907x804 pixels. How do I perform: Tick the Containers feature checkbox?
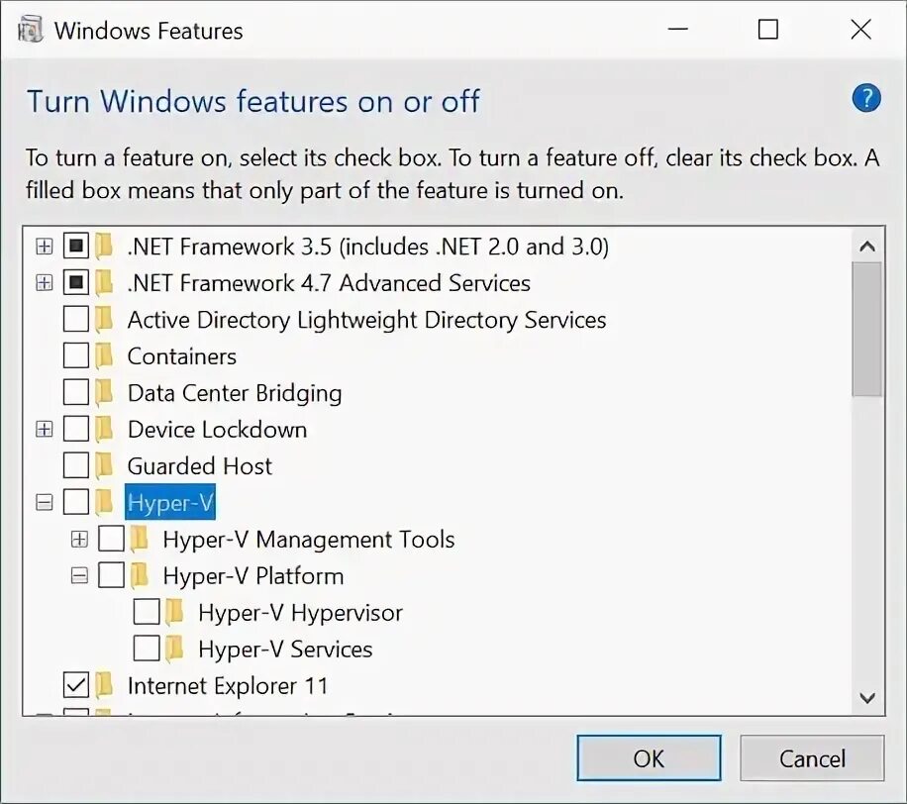click(x=76, y=356)
